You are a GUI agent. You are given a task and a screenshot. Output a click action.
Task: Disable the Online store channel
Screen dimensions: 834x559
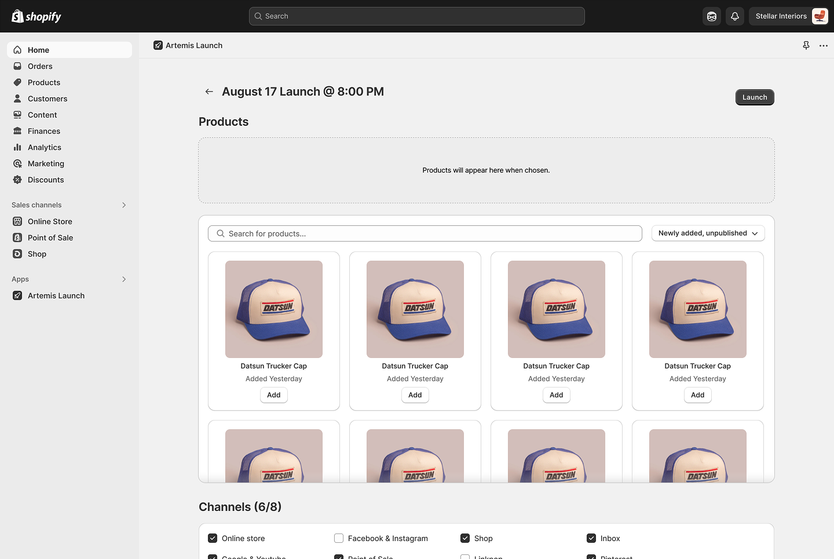point(213,538)
